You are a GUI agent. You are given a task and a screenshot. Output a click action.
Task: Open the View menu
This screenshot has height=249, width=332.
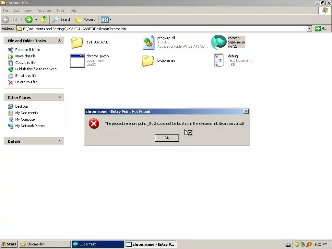[x=28, y=10]
